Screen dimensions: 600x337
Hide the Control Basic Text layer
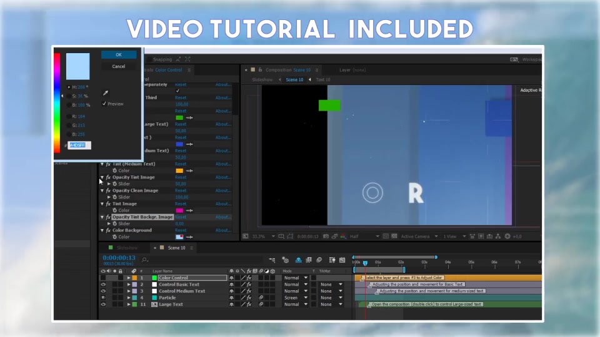[x=103, y=285]
